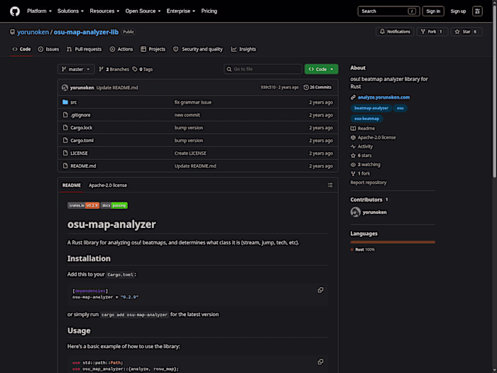
Task: Expand the Solutions menu
Action: (70, 11)
